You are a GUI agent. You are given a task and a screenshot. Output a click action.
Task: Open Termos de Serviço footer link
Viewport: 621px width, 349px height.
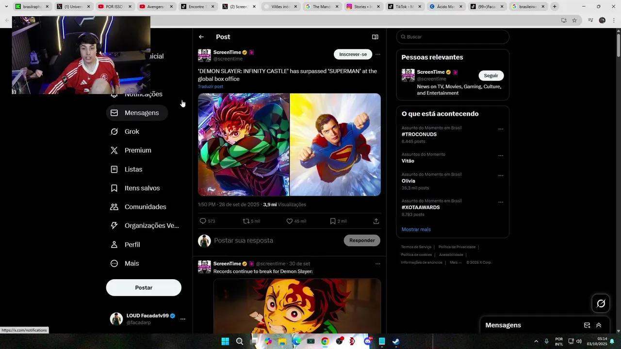(416, 247)
